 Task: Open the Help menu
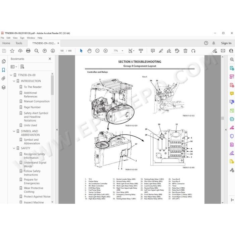(40, 38)
